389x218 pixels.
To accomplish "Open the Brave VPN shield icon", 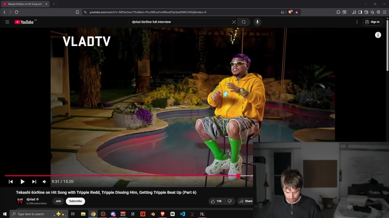I will tap(378, 12).
